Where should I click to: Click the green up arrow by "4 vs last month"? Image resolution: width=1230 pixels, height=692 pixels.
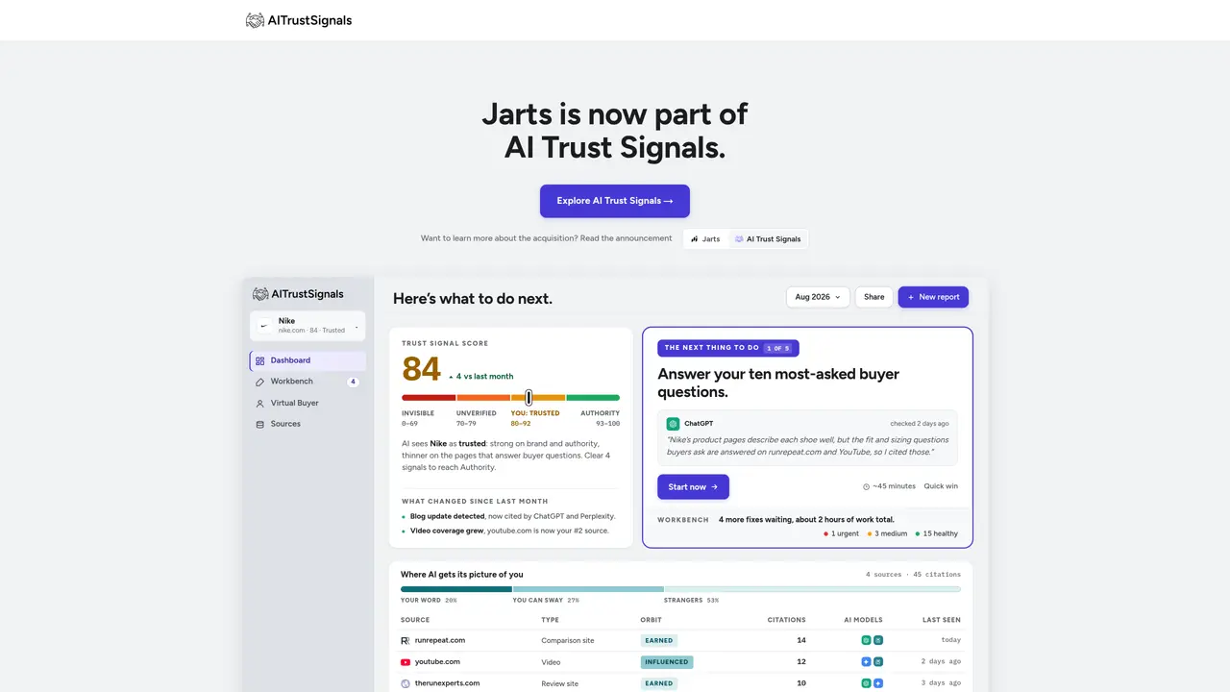[x=451, y=377]
